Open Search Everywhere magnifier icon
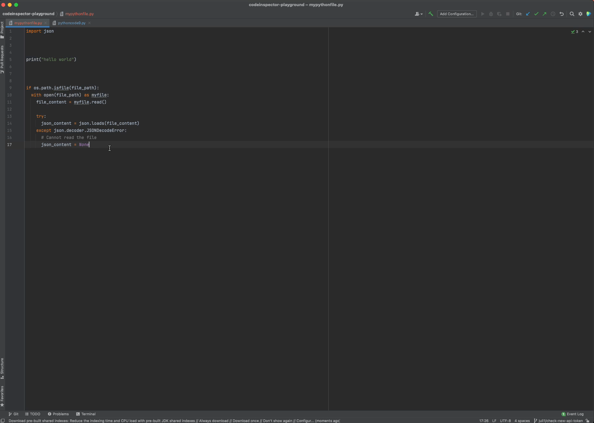 [572, 14]
